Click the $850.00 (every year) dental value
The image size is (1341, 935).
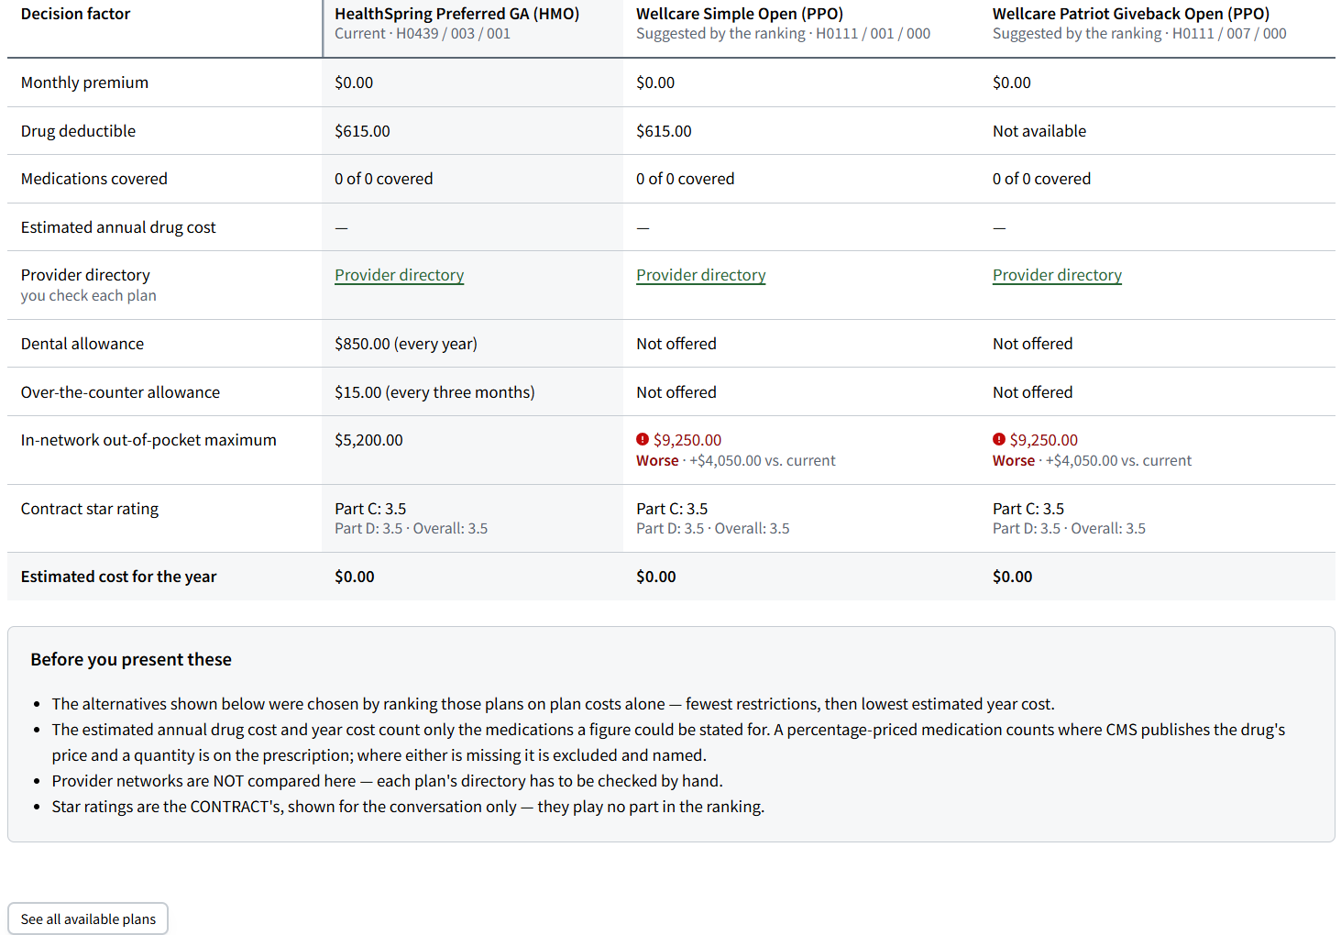(x=406, y=344)
